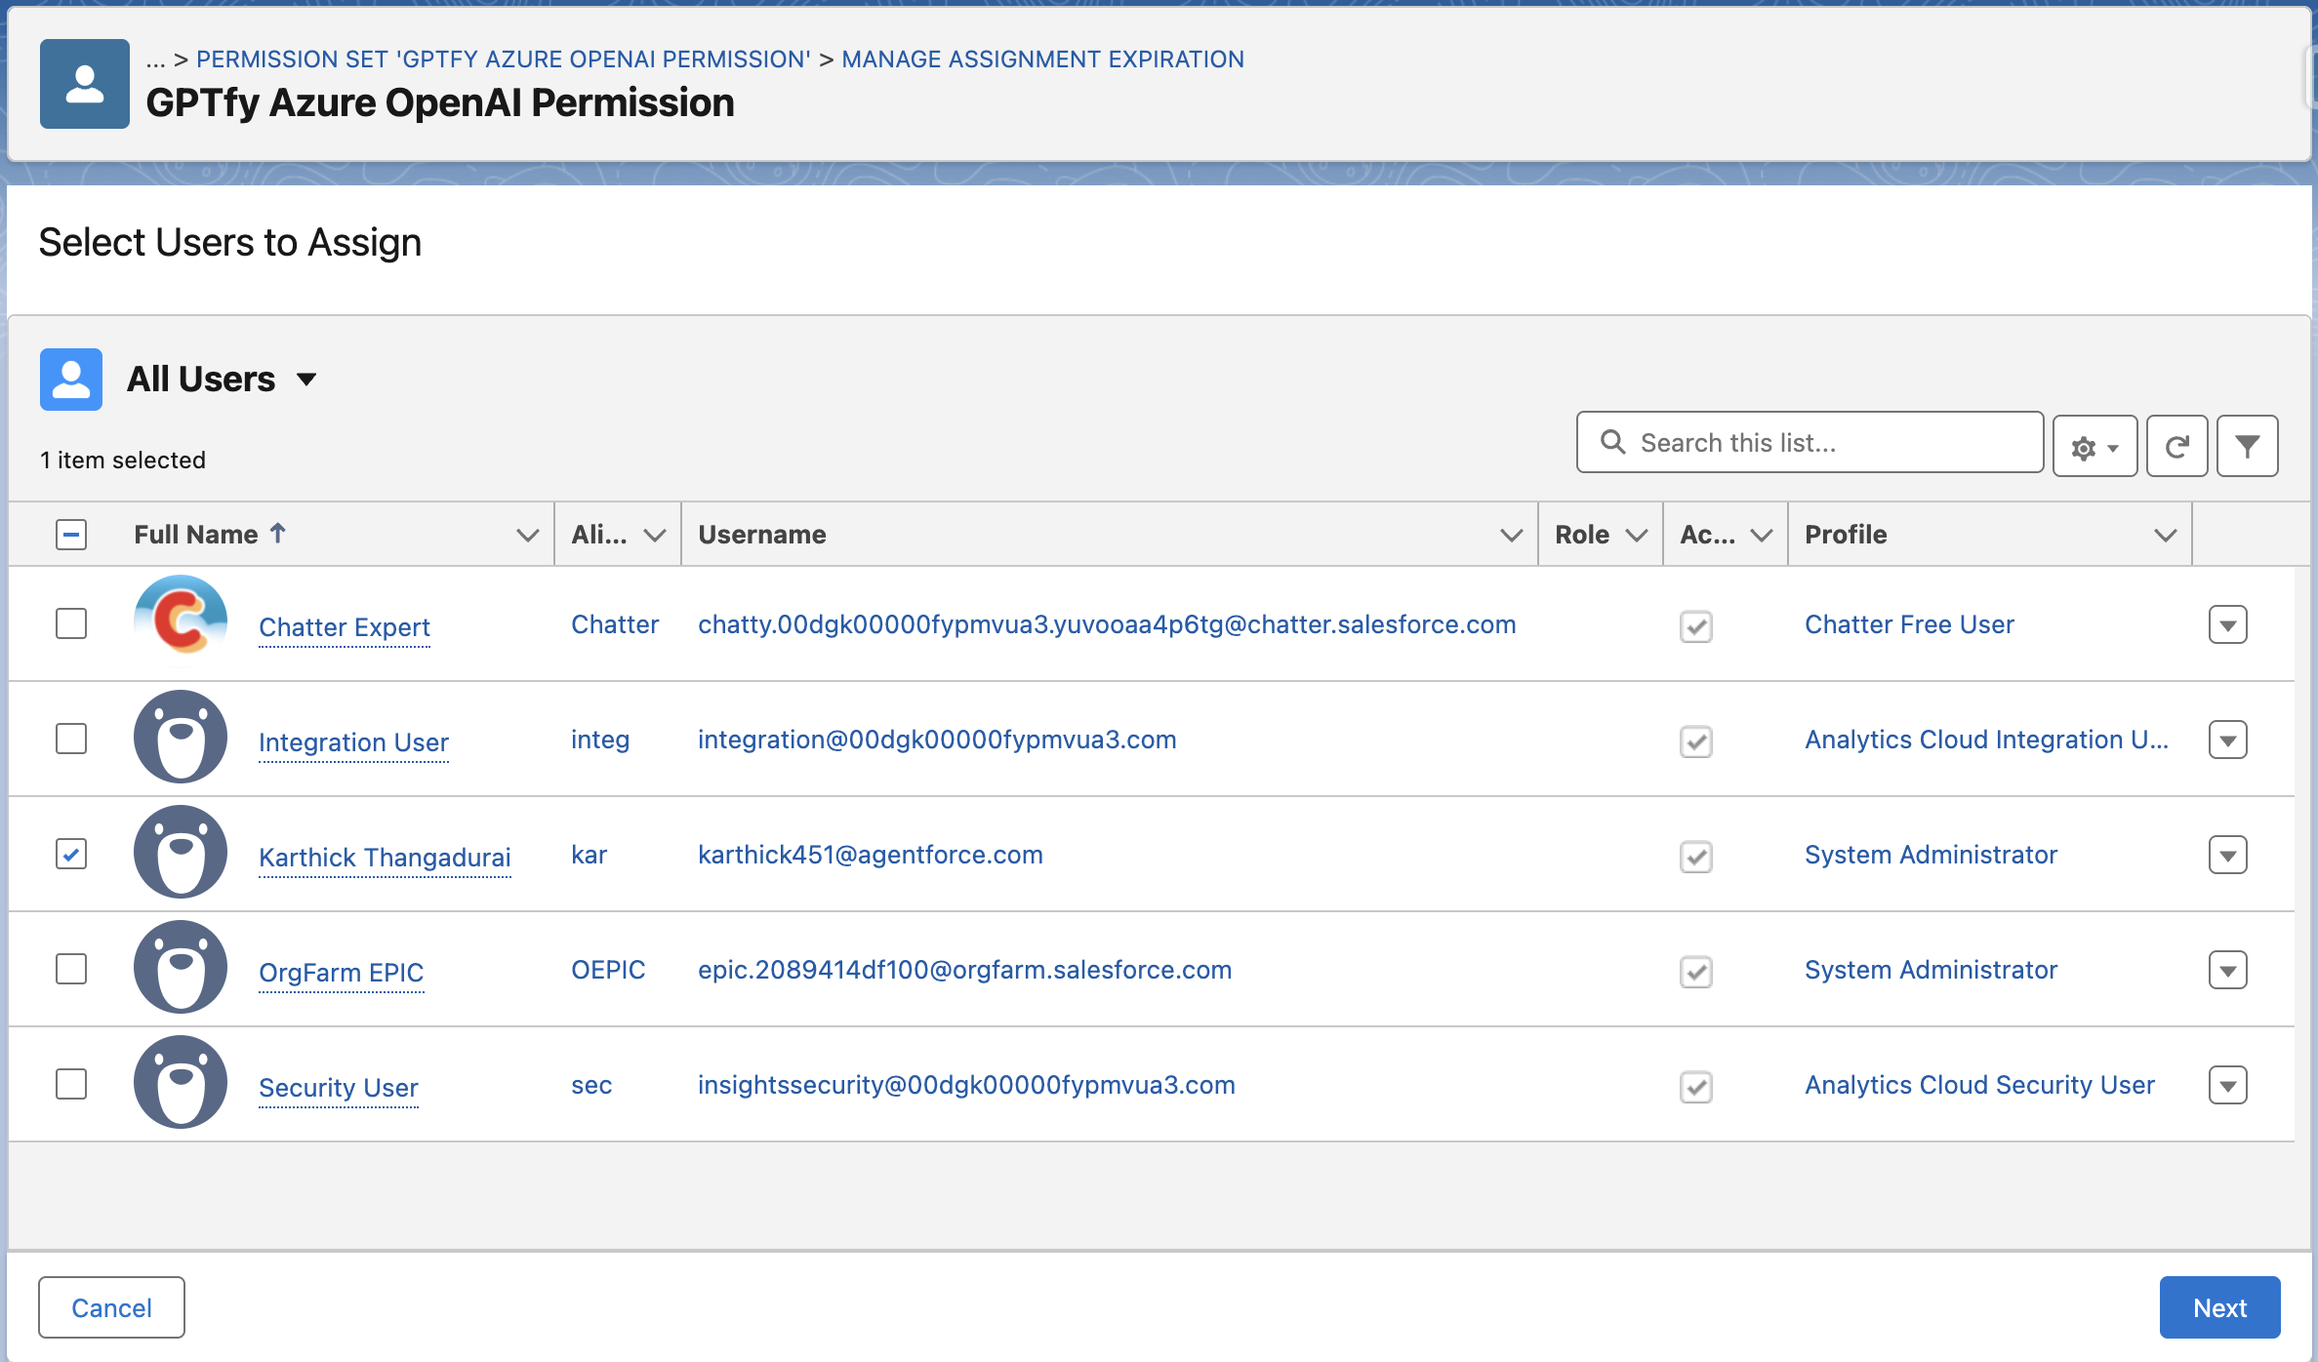The image size is (2318, 1362).
Task: Click the Full Name sort arrow
Action: (x=278, y=533)
